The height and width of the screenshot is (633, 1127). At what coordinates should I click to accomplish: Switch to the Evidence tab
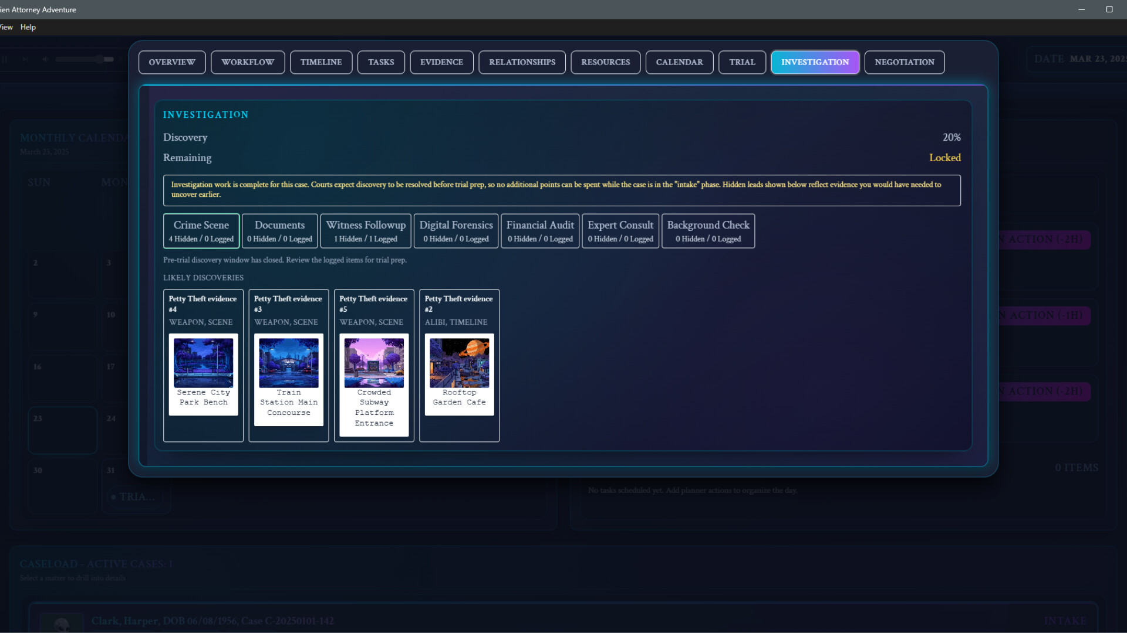point(441,62)
